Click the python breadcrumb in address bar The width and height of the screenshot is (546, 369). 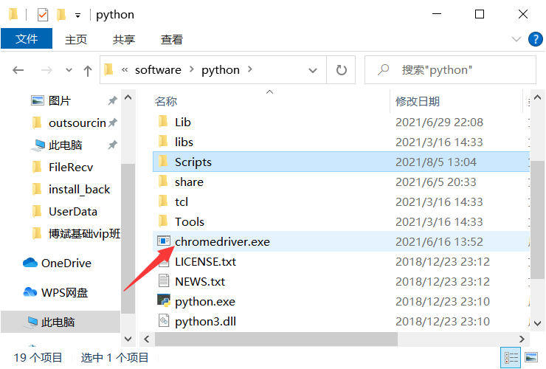221,70
